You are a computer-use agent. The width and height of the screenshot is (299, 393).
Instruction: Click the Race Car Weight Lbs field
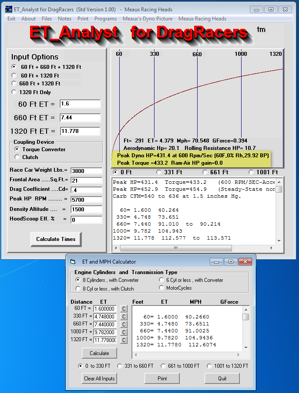click(x=87, y=171)
